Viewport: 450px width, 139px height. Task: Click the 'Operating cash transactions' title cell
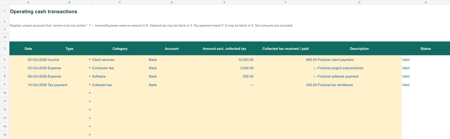point(43,12)
